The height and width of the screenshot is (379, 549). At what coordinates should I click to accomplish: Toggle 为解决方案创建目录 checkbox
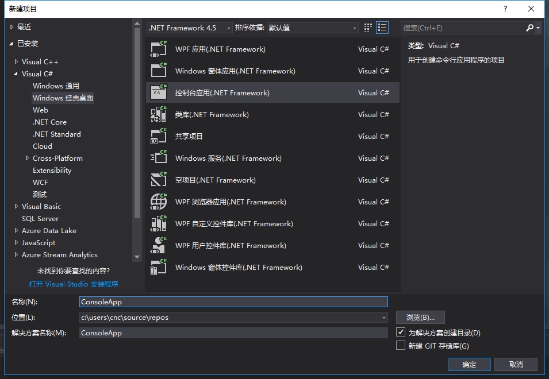(x=401, y=332)
